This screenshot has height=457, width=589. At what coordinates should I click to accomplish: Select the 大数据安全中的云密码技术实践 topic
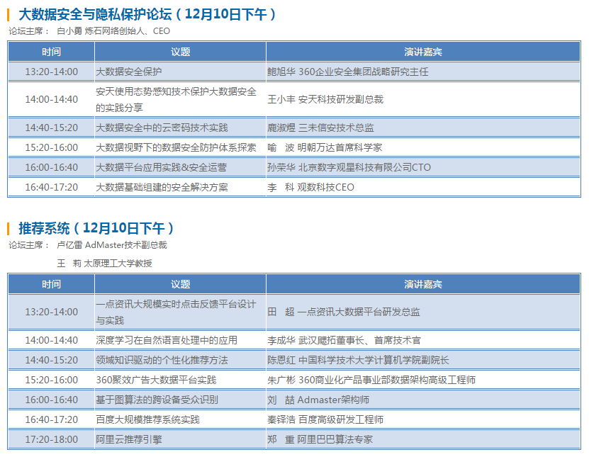(x=162, y=128)
